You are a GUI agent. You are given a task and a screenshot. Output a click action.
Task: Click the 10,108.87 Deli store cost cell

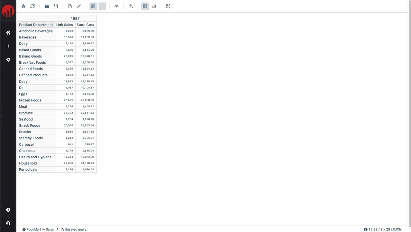[x=86, y=88]
